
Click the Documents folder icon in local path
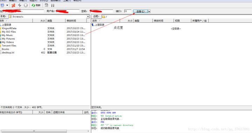10,16
